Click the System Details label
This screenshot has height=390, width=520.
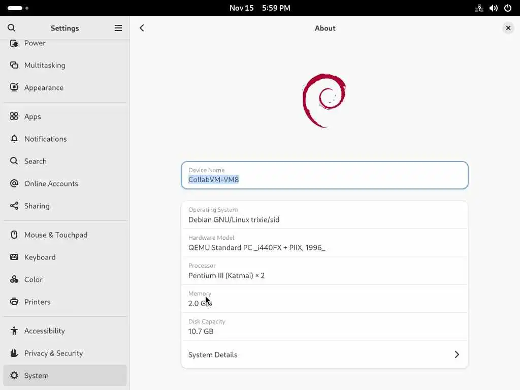213,354
